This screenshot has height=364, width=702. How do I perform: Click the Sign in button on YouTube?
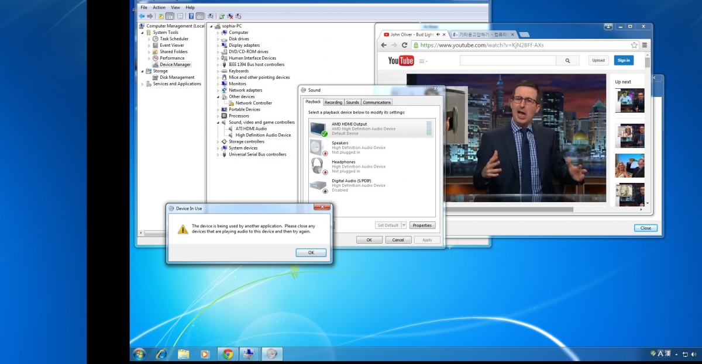pos(624,60)
